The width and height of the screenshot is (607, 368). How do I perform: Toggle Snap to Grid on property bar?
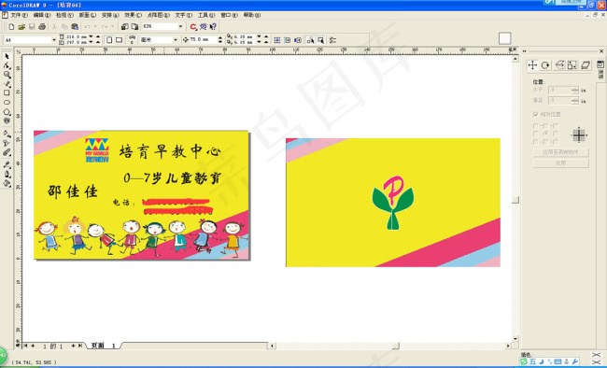[x=277, y=40]
